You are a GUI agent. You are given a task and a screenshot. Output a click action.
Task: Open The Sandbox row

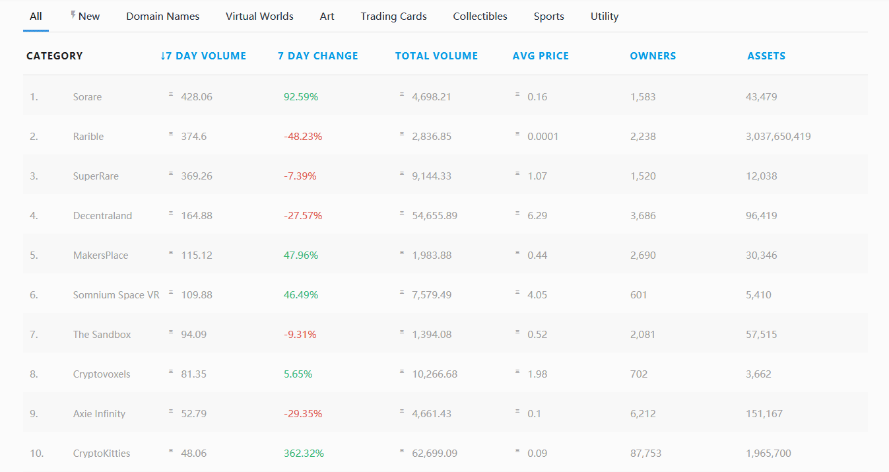click(x=445, y=334)
